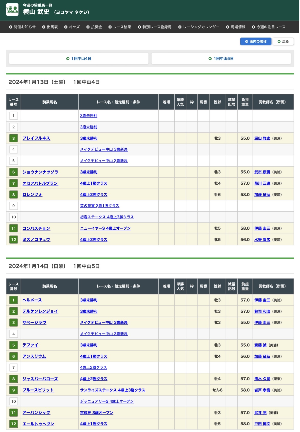
Task: Open trainer 深山 雅史 link
Action: click(x=262, y=138)
